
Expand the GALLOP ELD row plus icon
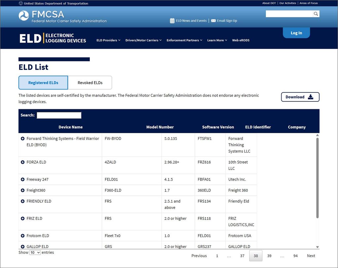[x=22, y=247]
